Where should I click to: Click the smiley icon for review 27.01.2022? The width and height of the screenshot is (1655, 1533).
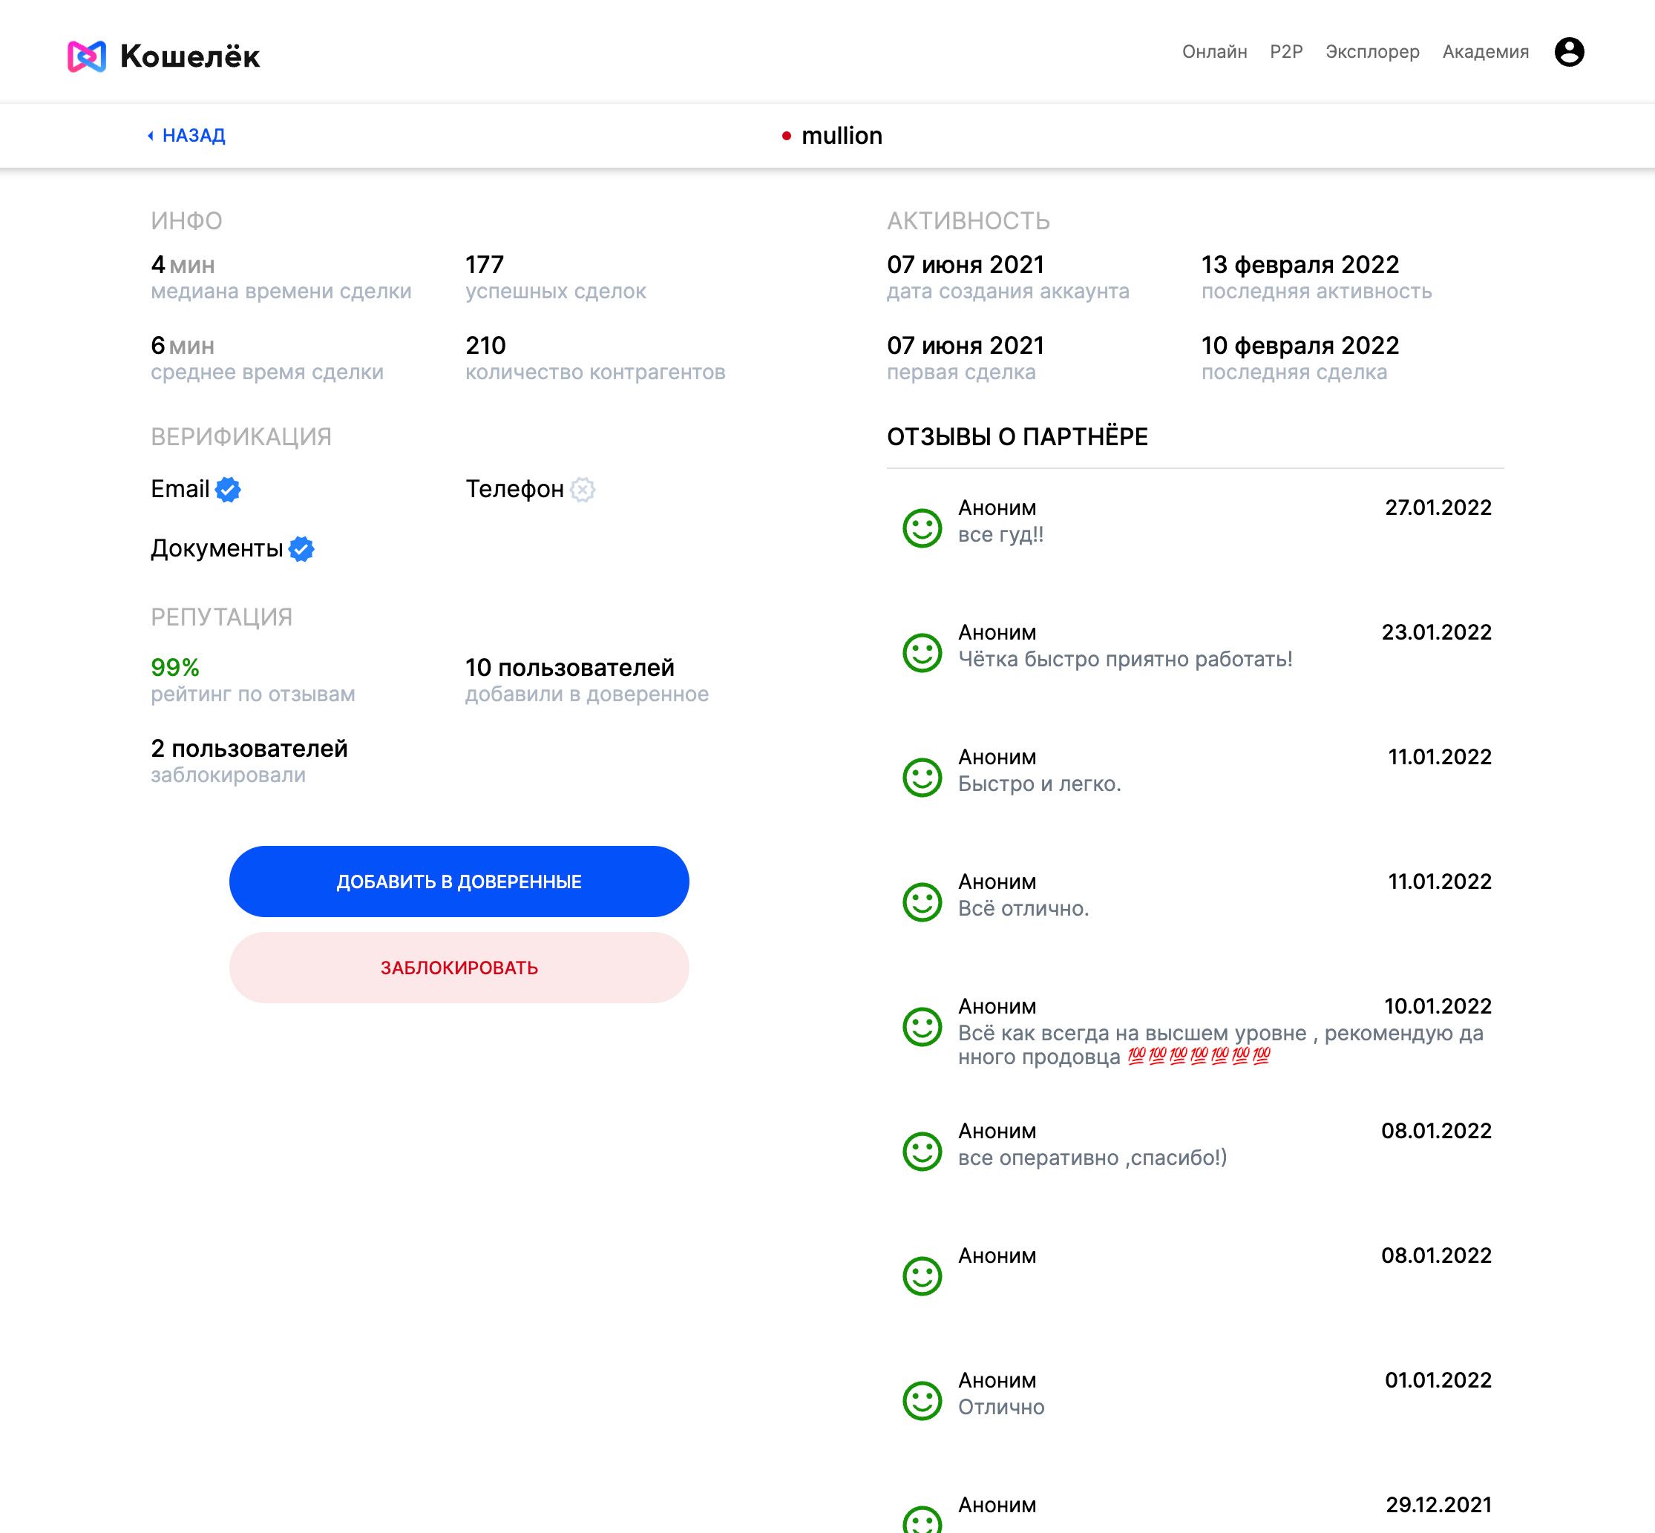click(922, 528)
